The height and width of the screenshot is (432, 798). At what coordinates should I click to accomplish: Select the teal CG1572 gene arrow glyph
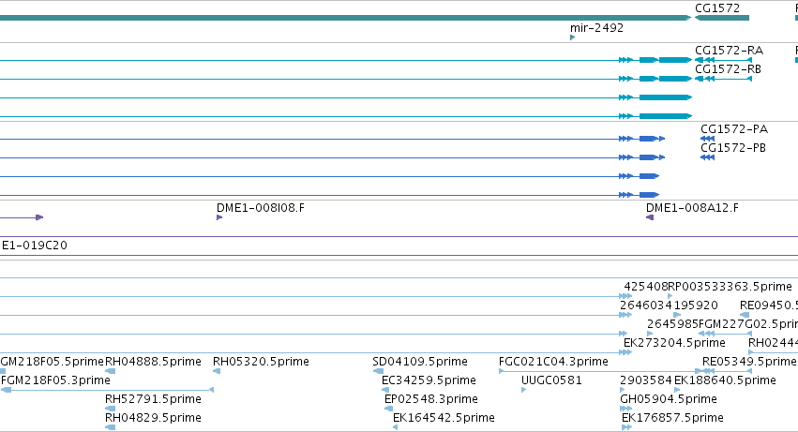[x=722, y=18]
